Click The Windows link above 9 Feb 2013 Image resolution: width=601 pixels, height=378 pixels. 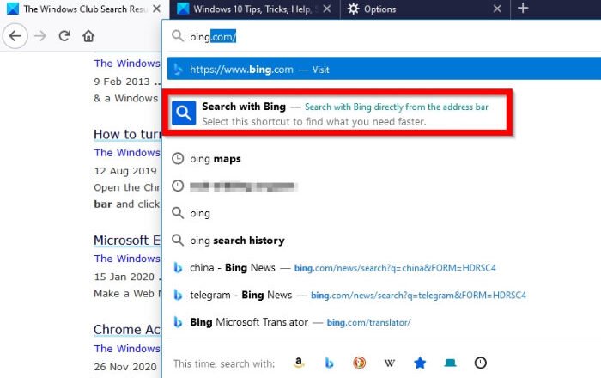[x=127, y=64]
